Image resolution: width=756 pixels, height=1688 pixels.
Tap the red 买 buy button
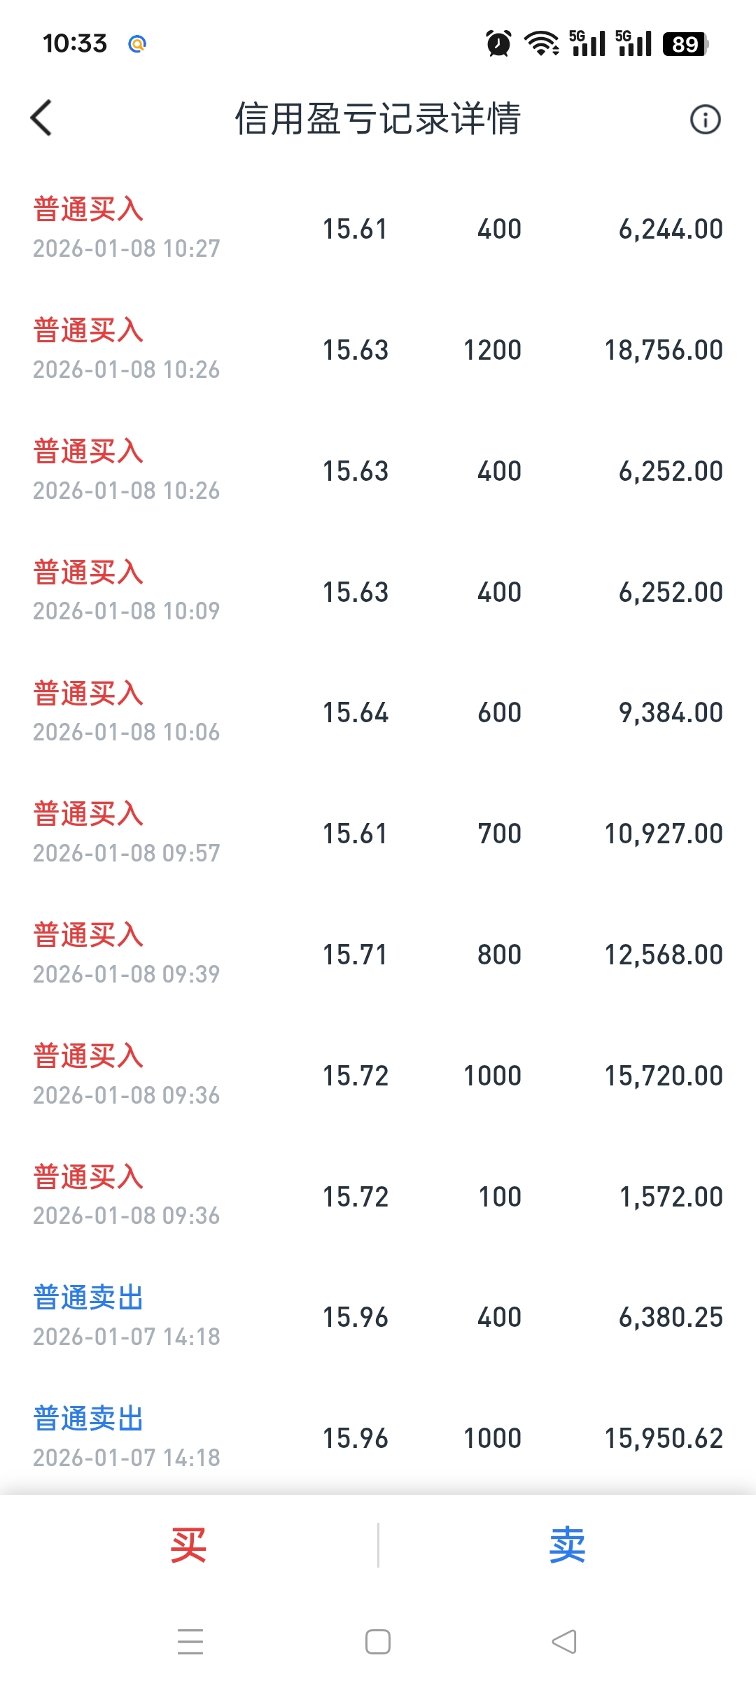pyautogui.click(x=188, y=1545)
